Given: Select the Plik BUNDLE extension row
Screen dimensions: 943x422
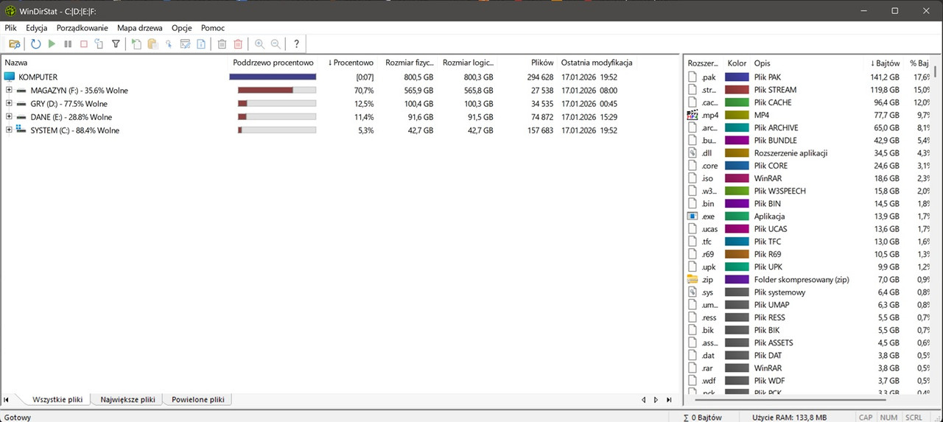Looking at the screenshot, I should [809, 140].
